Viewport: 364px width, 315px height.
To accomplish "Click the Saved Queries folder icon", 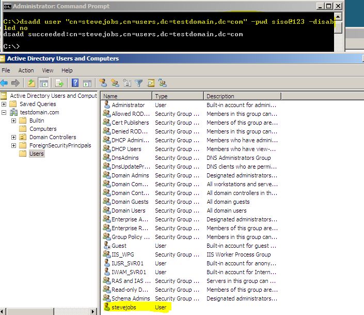I will [13, 104].
